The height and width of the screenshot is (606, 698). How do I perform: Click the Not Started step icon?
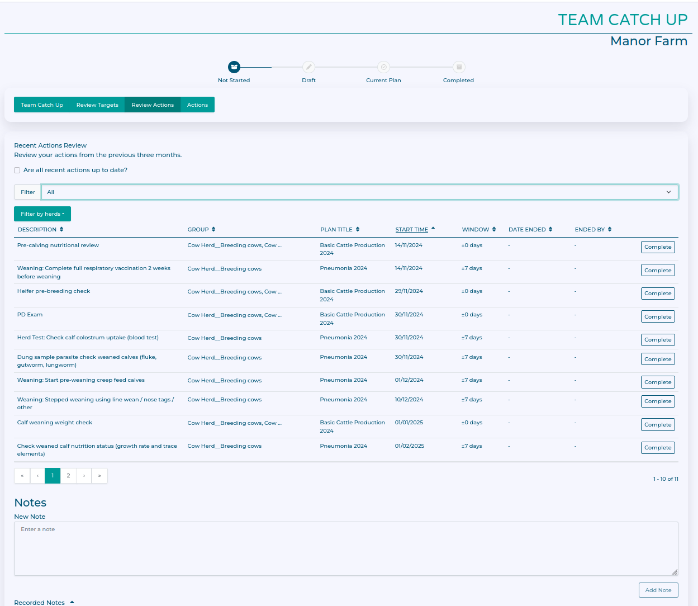[234, 67]
